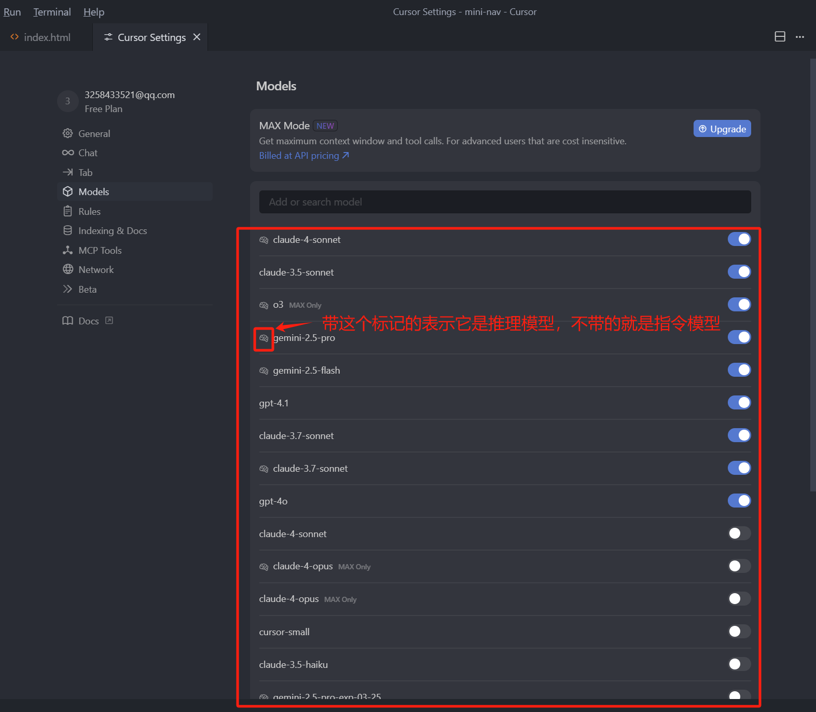This screenshot has width=816, height=712.
Task: Click the Upgrade button
Action: point(722,129)
